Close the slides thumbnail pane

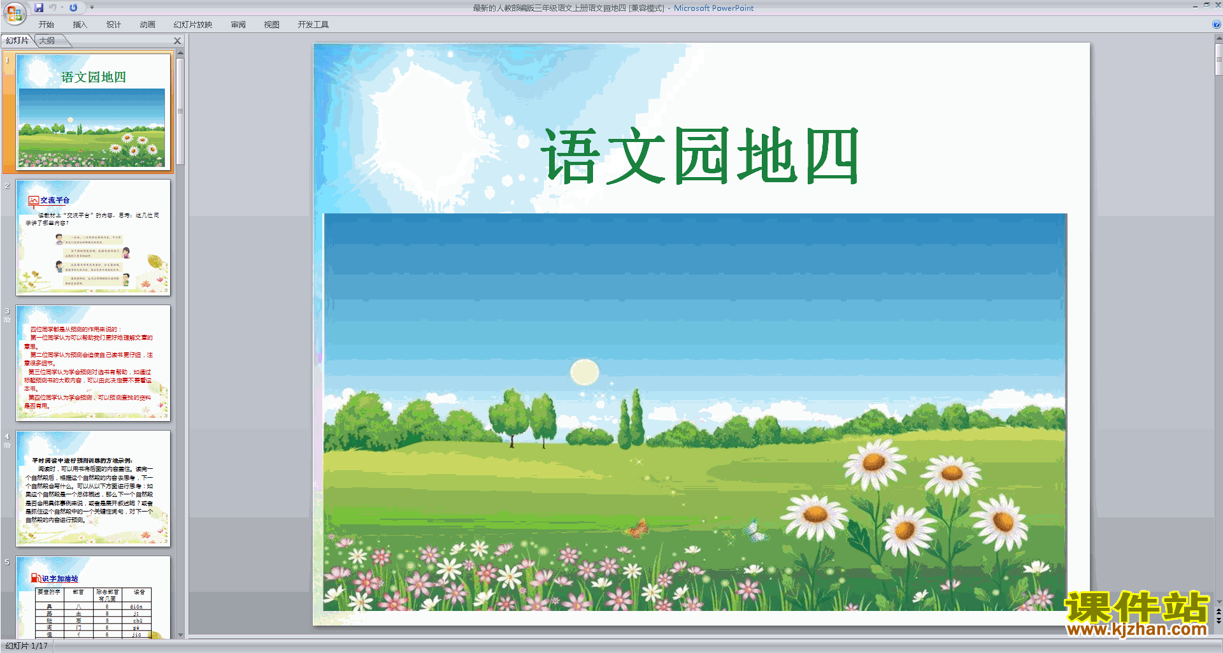178,41
